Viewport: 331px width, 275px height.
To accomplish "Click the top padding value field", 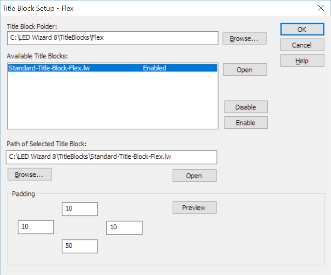I will click(80, 209).
